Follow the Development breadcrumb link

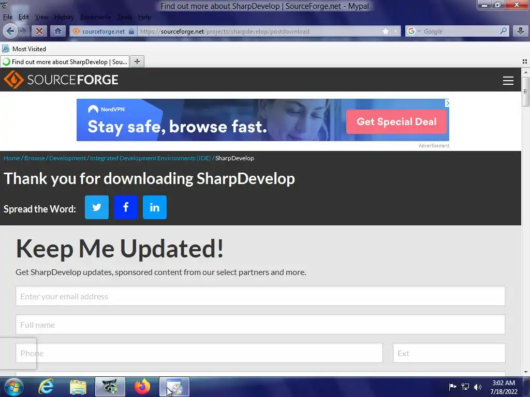68,158
